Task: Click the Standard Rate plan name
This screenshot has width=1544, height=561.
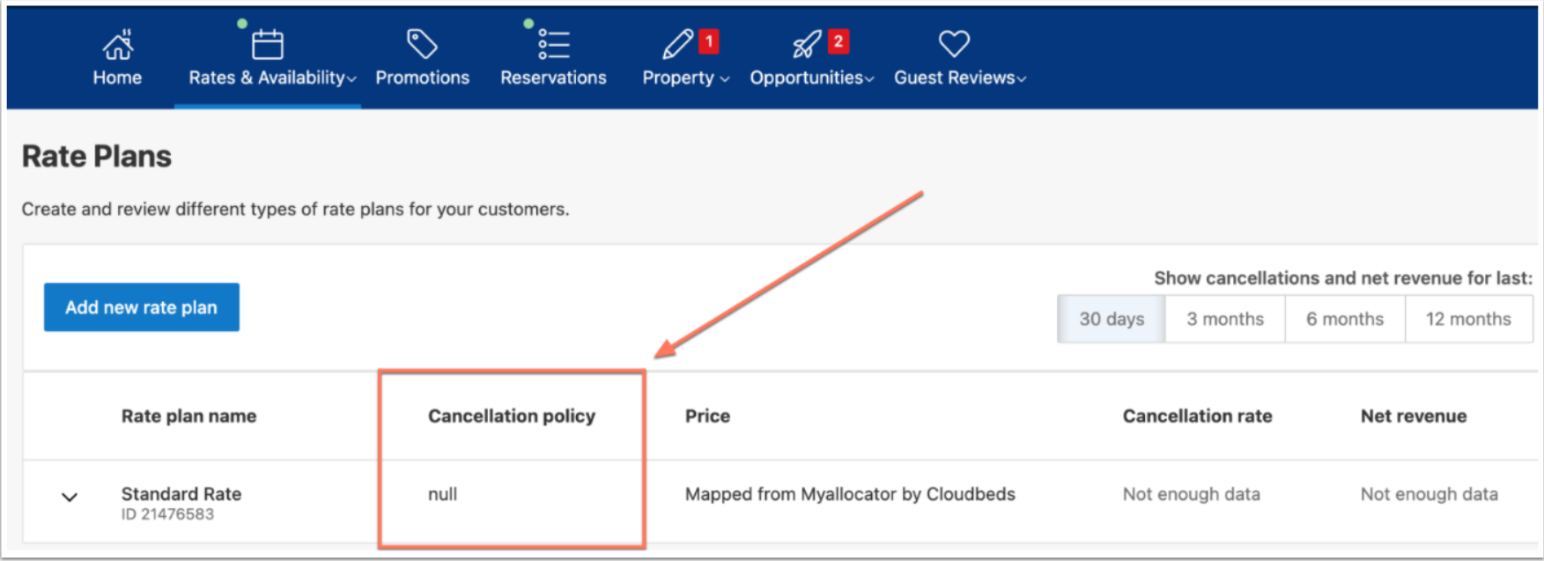Action: click(181, 494)
